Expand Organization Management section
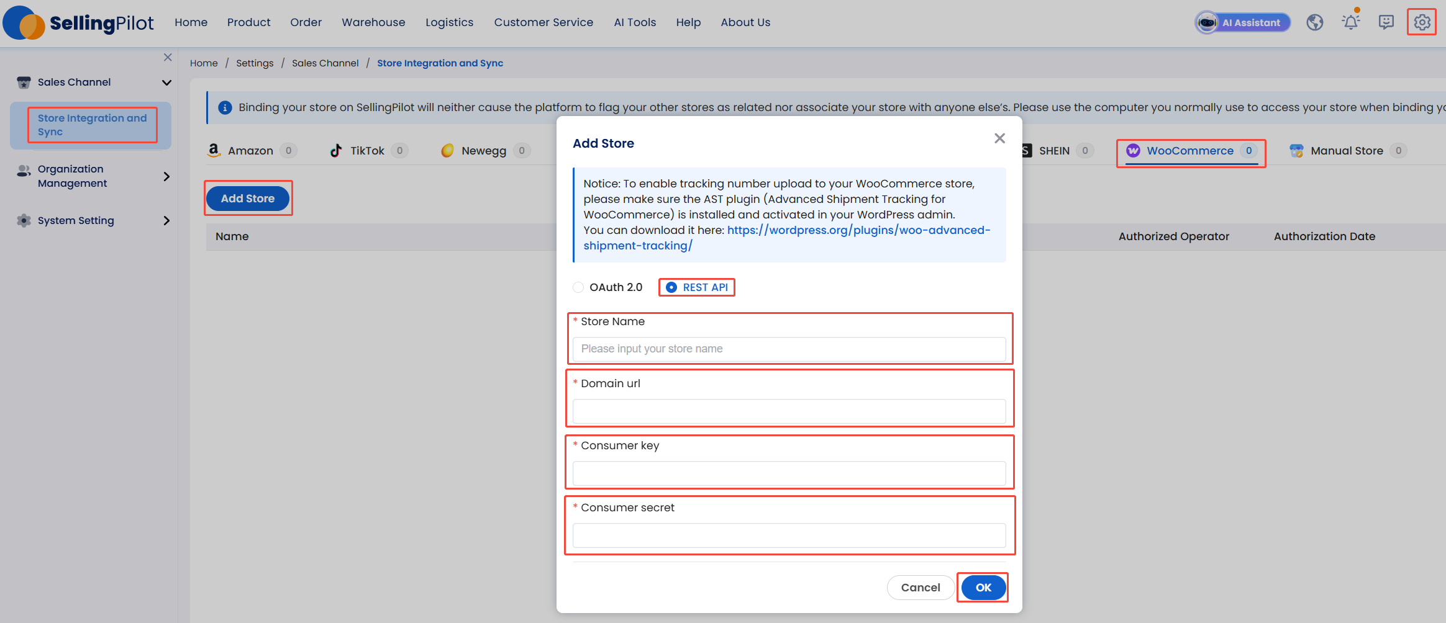Image resolution: width=1446 pixels, height=623 pixels. click(x=166, y=176)
